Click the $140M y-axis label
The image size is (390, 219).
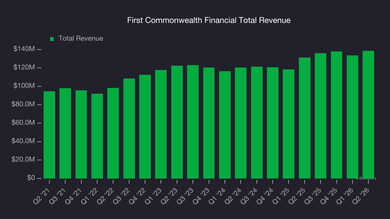[24, 49]
